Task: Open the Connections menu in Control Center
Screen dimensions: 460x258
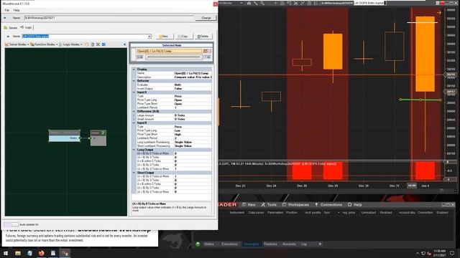Action: [x=328, y=205]
